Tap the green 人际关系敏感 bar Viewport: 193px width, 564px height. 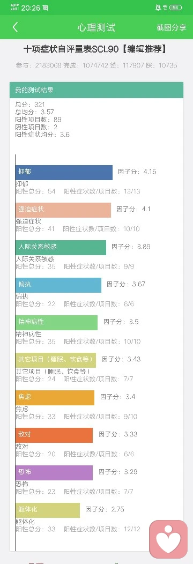61,248
